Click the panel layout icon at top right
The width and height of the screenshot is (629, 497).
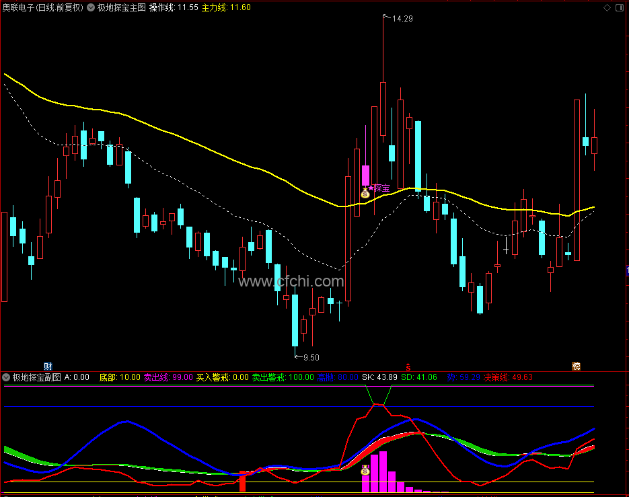point(620,7)
